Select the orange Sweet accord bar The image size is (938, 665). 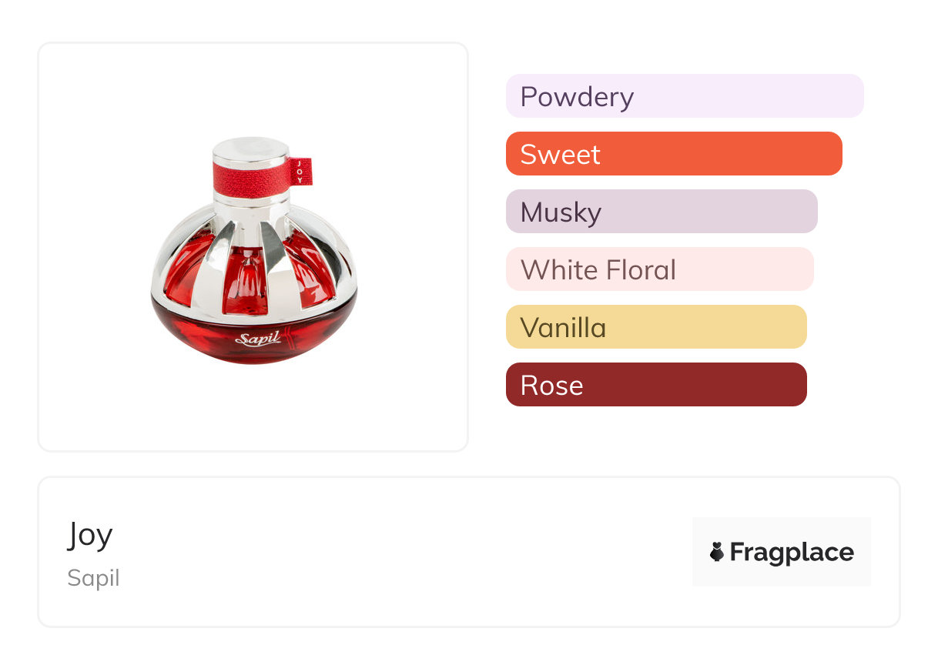[673, 154]
